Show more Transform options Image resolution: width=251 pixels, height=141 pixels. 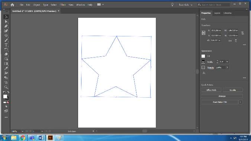[244, 45]
